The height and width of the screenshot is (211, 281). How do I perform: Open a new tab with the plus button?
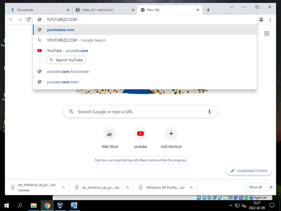coord(208,10)
